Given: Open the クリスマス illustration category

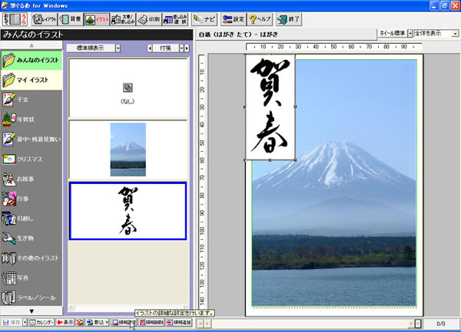Looking at the screenshot, I should coord(32,159).
